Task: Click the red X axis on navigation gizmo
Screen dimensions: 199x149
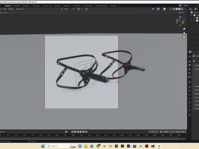Action: [184, 20]
